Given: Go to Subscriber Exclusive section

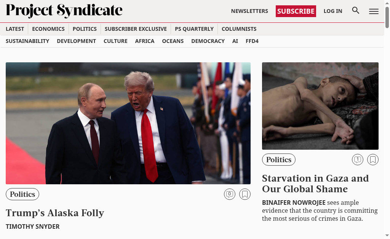Looking at the screenshot, I should (136, 29).
